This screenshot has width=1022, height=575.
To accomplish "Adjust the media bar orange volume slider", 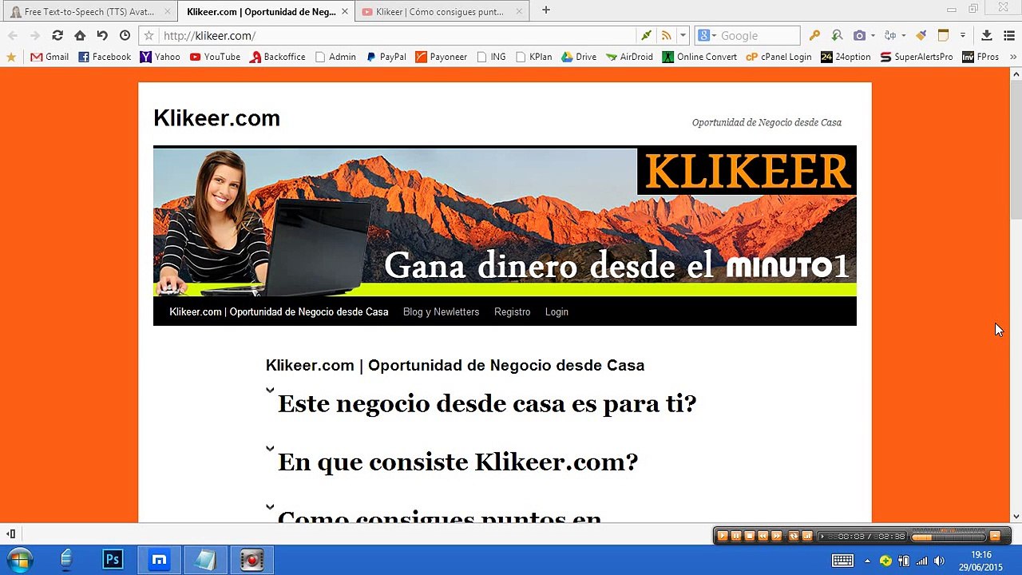I will 948,537.
